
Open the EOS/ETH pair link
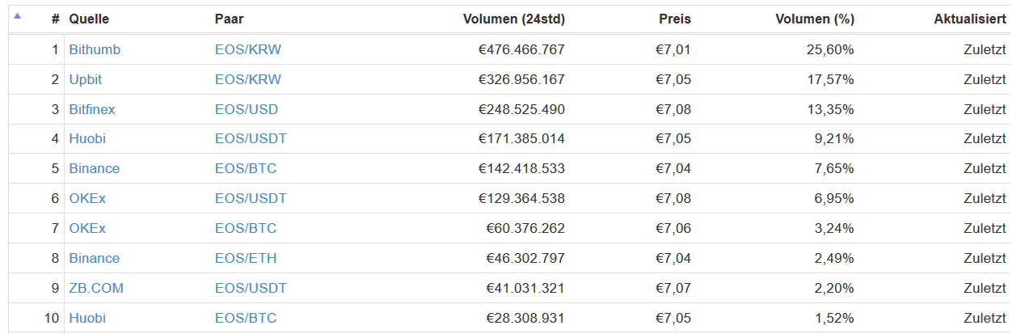[247, 258]
